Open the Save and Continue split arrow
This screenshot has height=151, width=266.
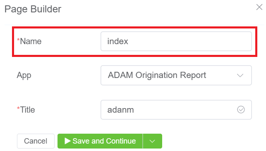[152, 141]
